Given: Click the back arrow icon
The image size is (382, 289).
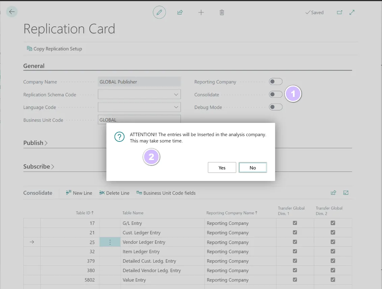Looking at the screenshot, I should coord(12,12).
